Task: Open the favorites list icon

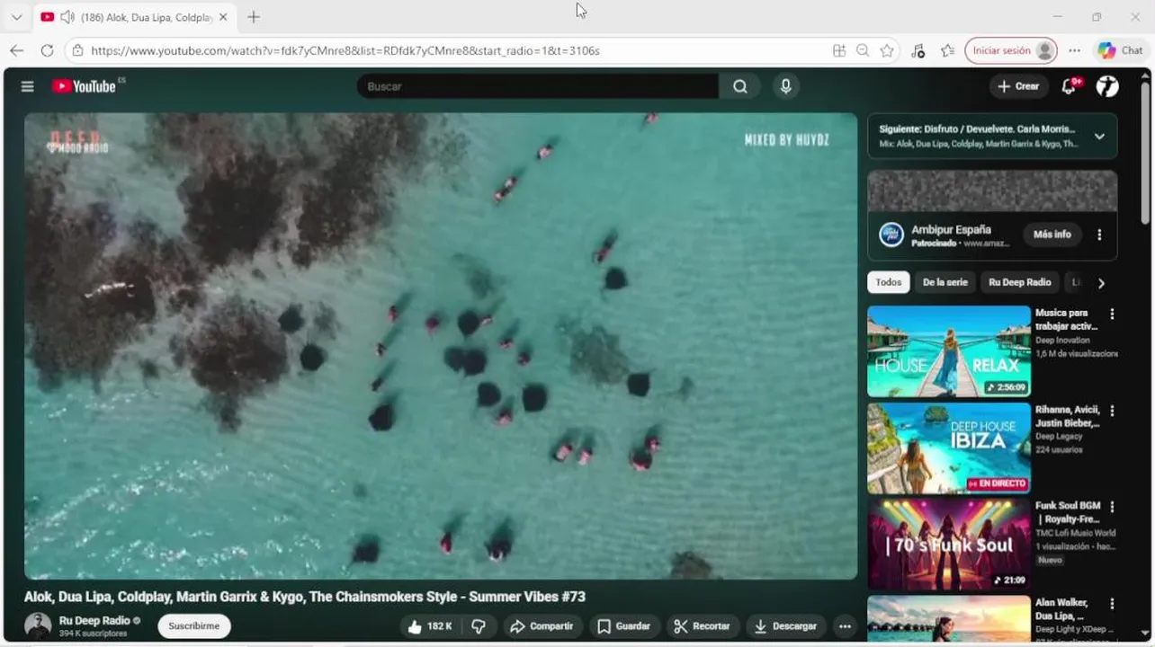Action: click(x=947, y=50)
